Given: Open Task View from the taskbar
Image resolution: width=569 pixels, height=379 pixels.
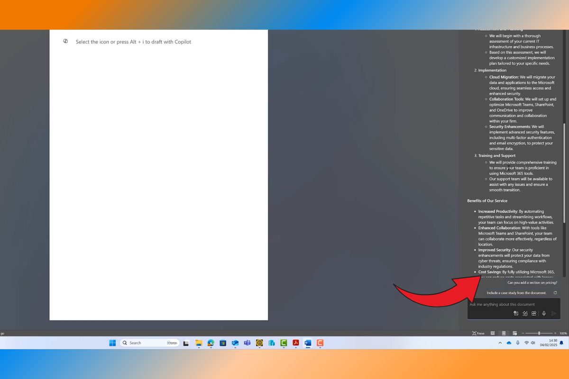Looking at the screenshot, I should [186, 343].
